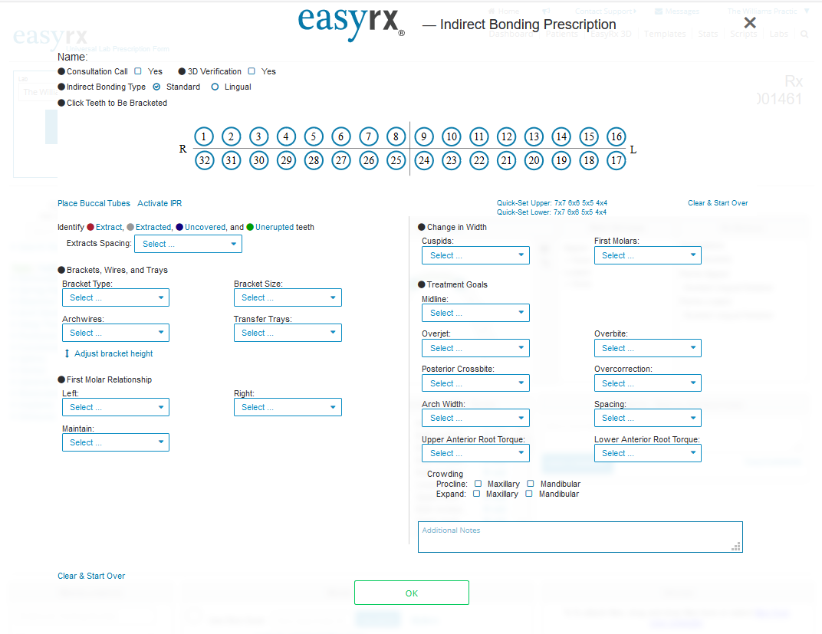The width and height of the screenshot is (822, 634).
Task: Select tooth 32 in lower arch
Action: (x=205, y=160)
